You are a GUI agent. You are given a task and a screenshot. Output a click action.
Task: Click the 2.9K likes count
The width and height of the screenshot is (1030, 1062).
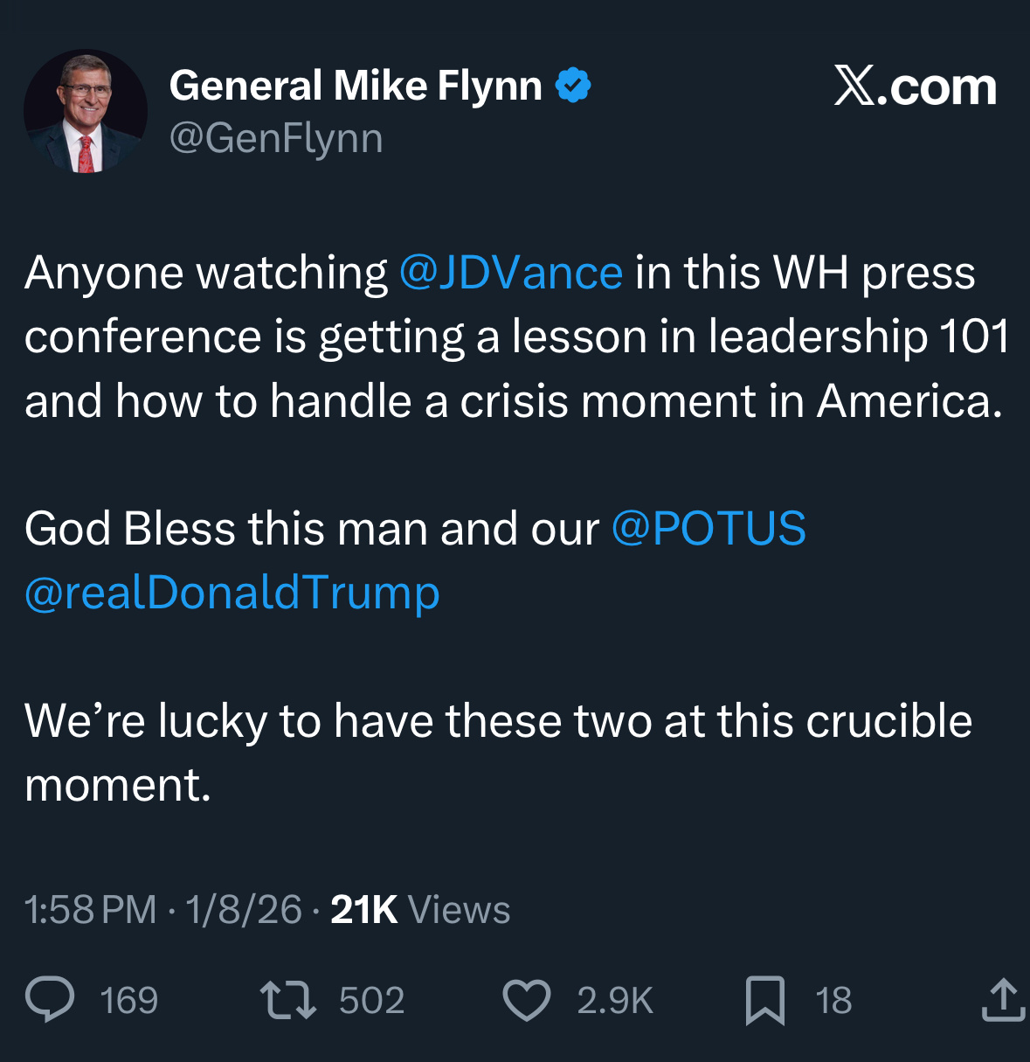click(615, 1001)
